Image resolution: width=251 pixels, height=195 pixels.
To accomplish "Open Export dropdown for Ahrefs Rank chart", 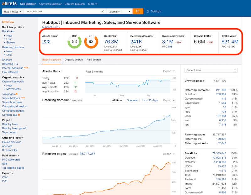I will click(169, 71).
